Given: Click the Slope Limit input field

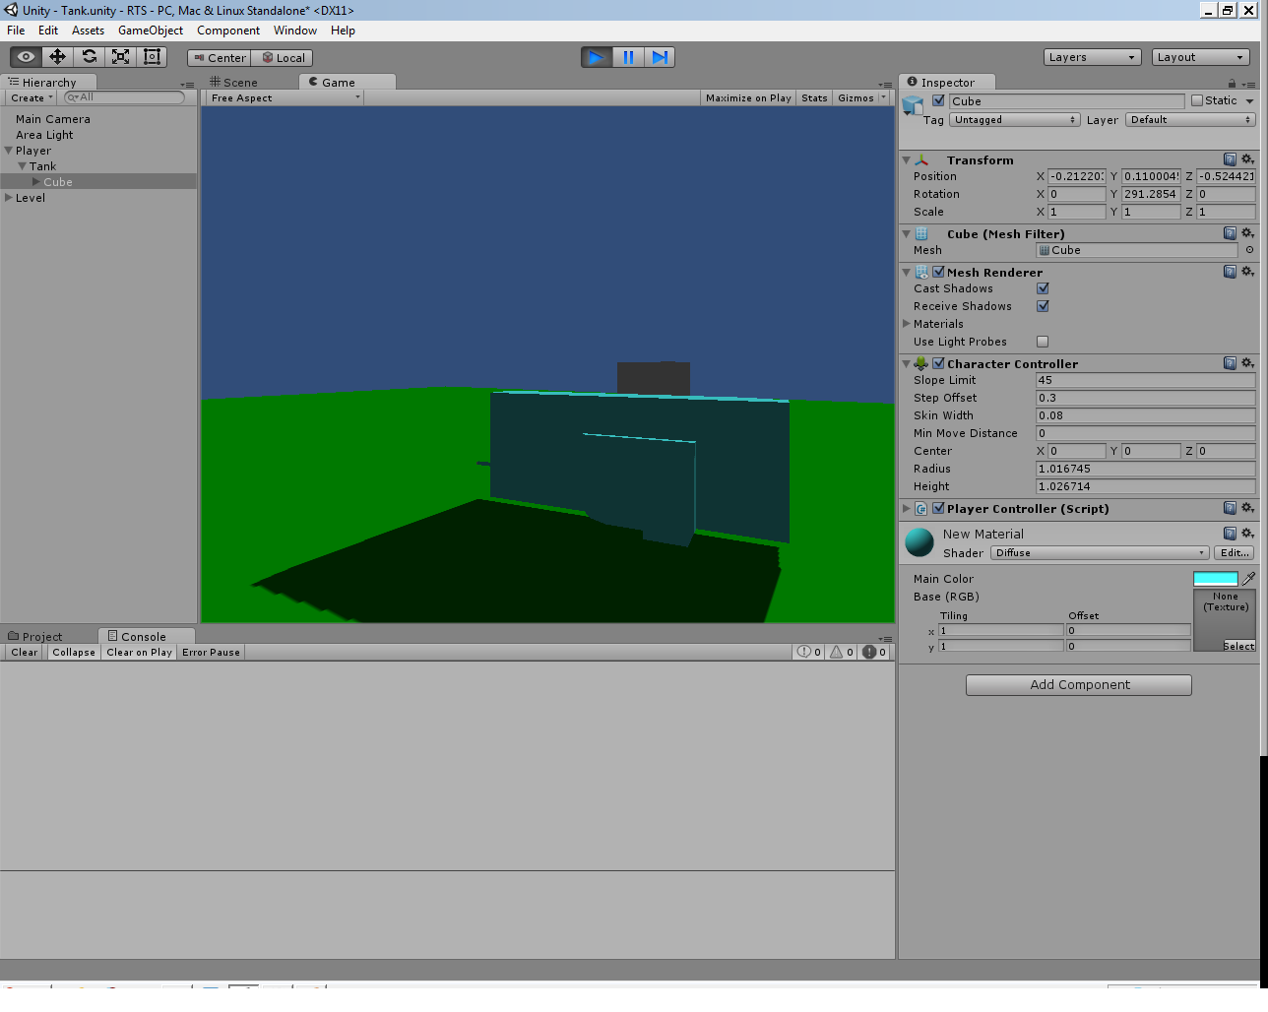Looking at the screenshot, I should pos(1146,380).
